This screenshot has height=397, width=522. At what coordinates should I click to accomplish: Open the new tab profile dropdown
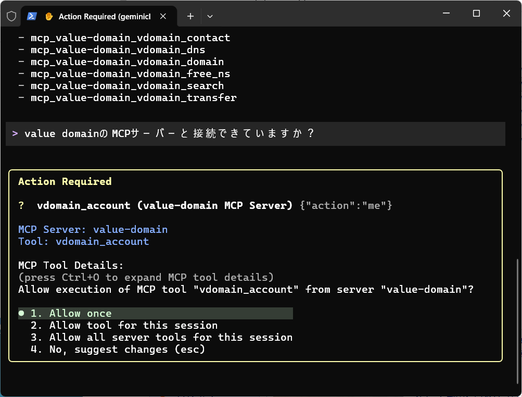click(x=210, y=16)
